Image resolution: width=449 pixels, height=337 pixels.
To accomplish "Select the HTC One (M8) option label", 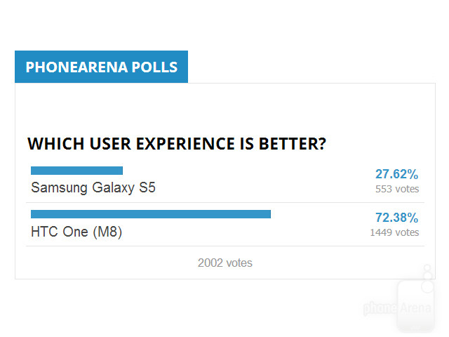I will click(76, 232).
